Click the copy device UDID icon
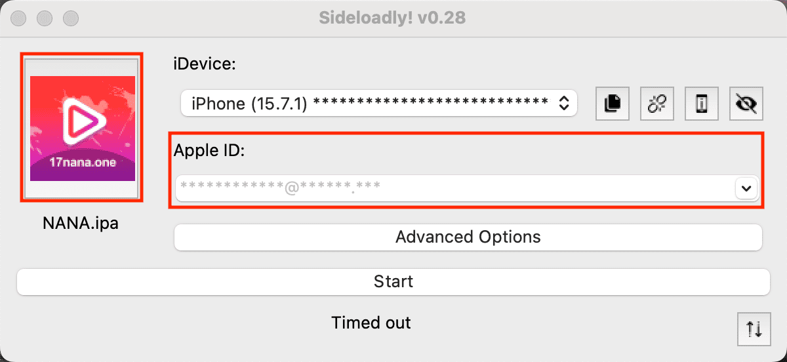Image resolution: width=787 pixels, height=362 pixels. pos(613,104)
